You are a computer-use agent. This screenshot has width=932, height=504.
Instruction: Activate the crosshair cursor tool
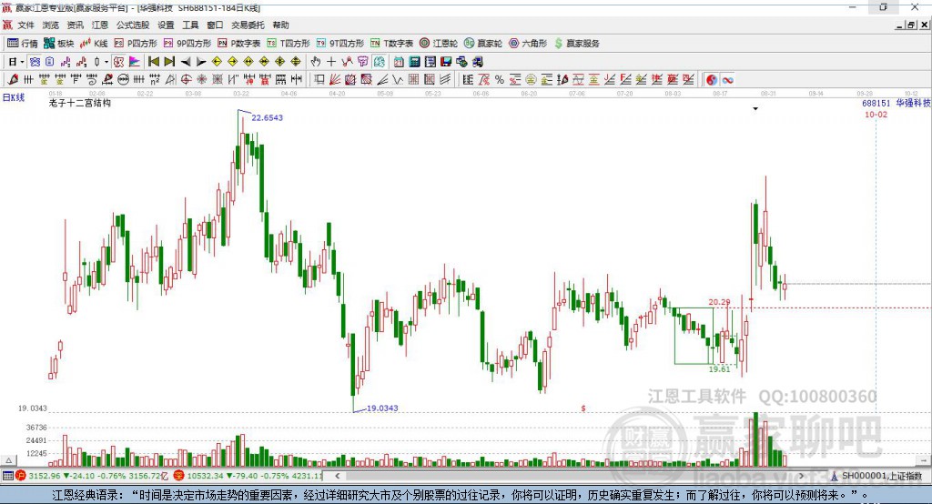(331, 62)
